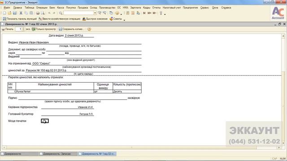
Task: Click inside the toolbar search field
Action: [78, 13]
